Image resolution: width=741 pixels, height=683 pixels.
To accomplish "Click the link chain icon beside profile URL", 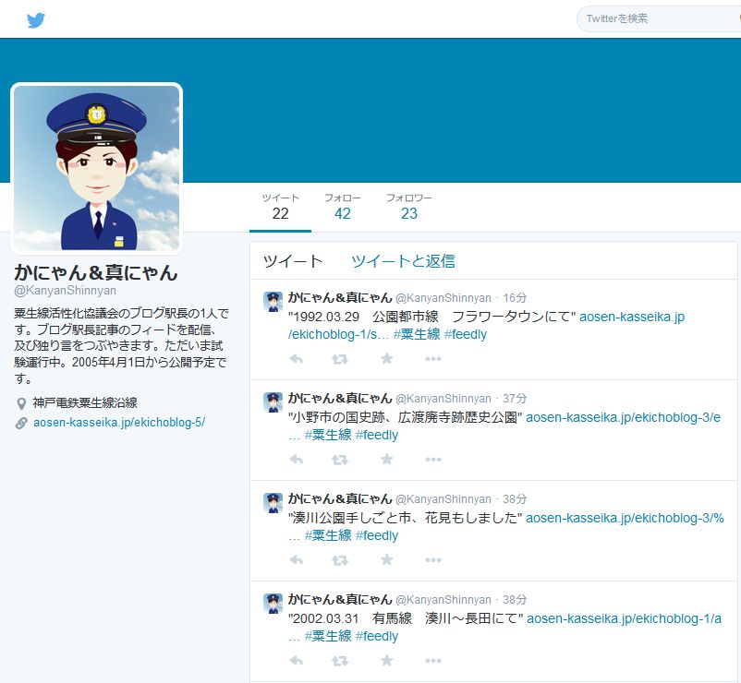I will (21, 423).
